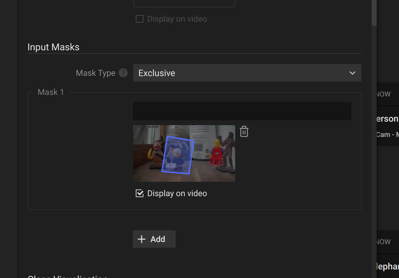Viewport: 399px width, 278px height.
Task: Click the Mask 1 group label
Action: click(51, 92)
